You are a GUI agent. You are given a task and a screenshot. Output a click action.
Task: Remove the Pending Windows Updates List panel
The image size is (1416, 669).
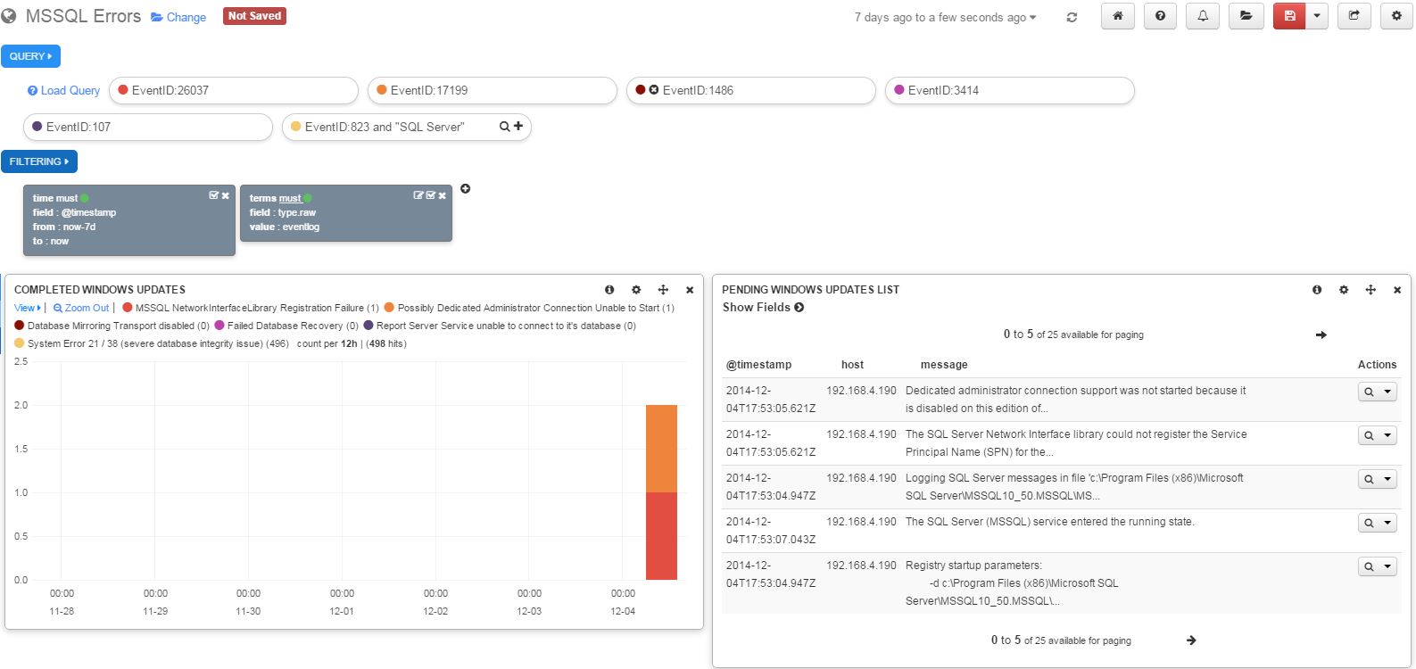pyautogui.click(x=1397, y=290)
